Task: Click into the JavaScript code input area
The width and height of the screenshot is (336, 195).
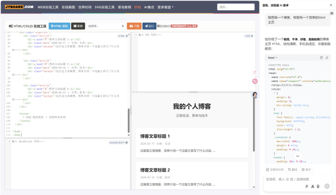Action: [x=70, y=165]
